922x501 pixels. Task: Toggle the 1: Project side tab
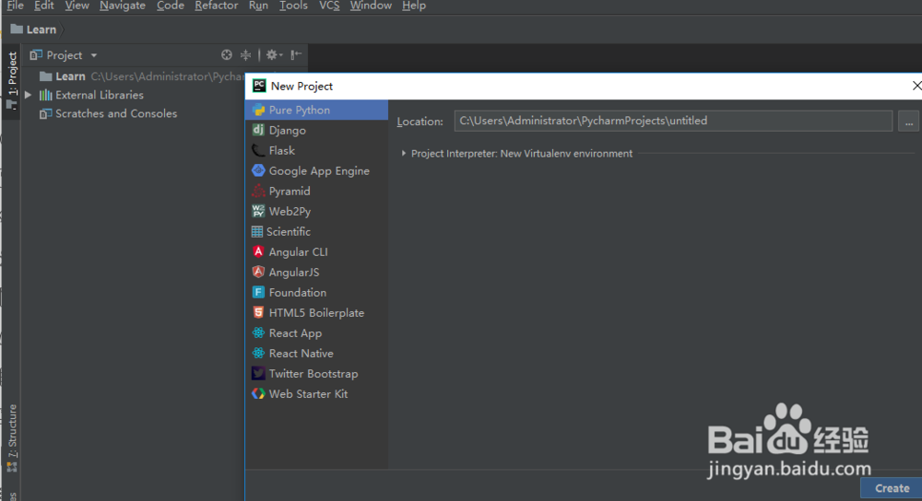pos(11,81)
